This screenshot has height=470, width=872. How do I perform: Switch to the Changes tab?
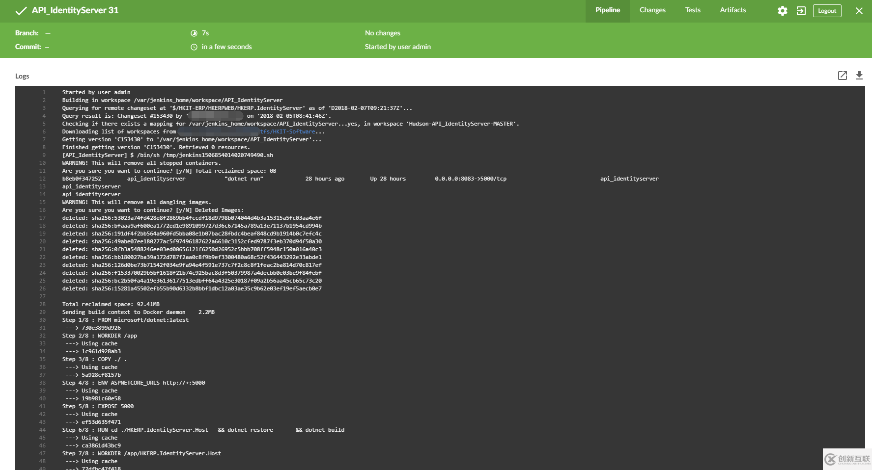pos(652,10)
